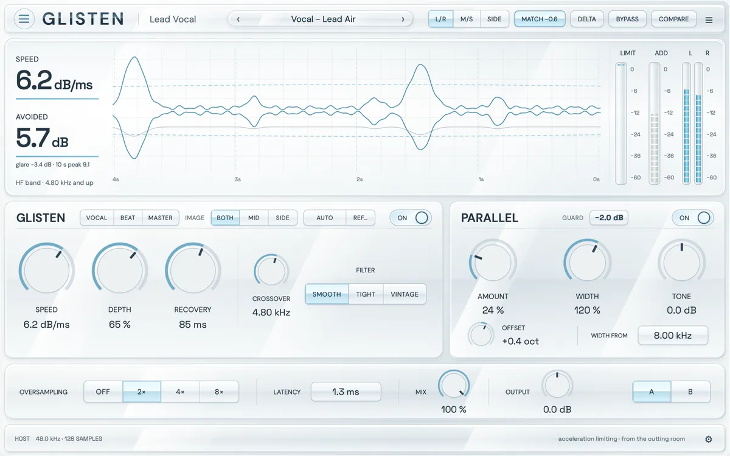Click the DEPTH knob

coord(120,271)
